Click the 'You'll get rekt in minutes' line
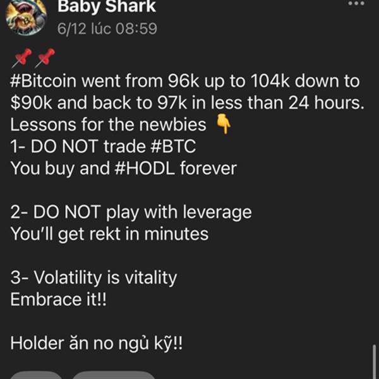This screenshot has height=379, width=379. click(x=109, y=234)
